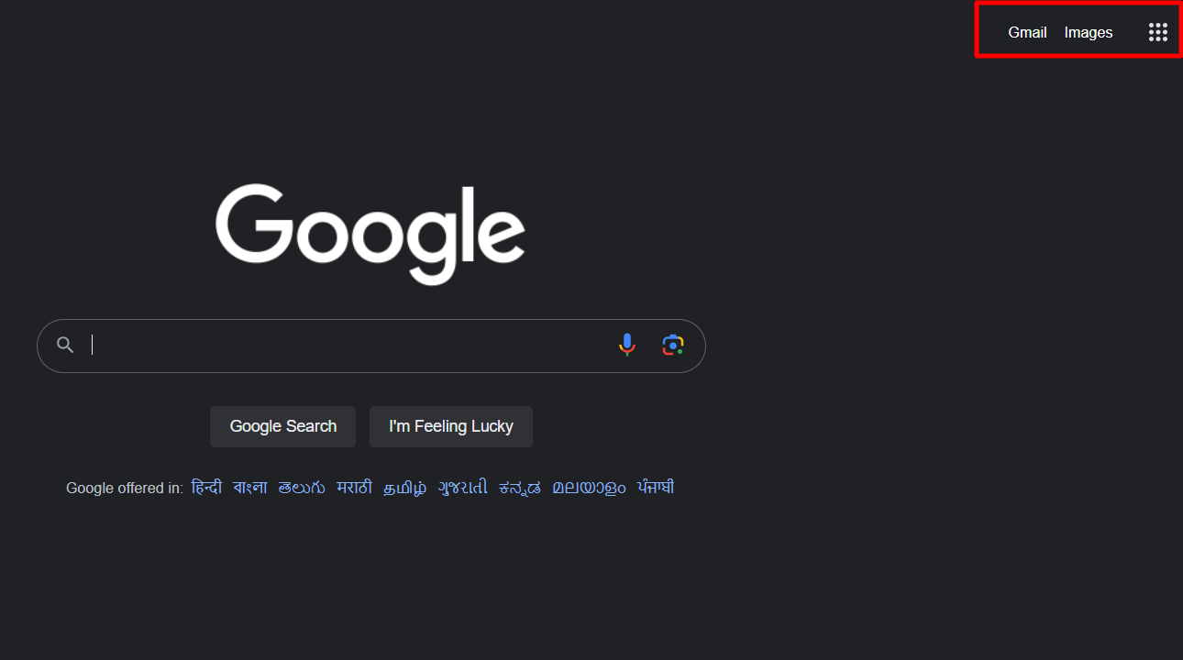Click the "Google offered in:" label text
The height and width of the screenshot is (660, 1183).
(125, 489)
